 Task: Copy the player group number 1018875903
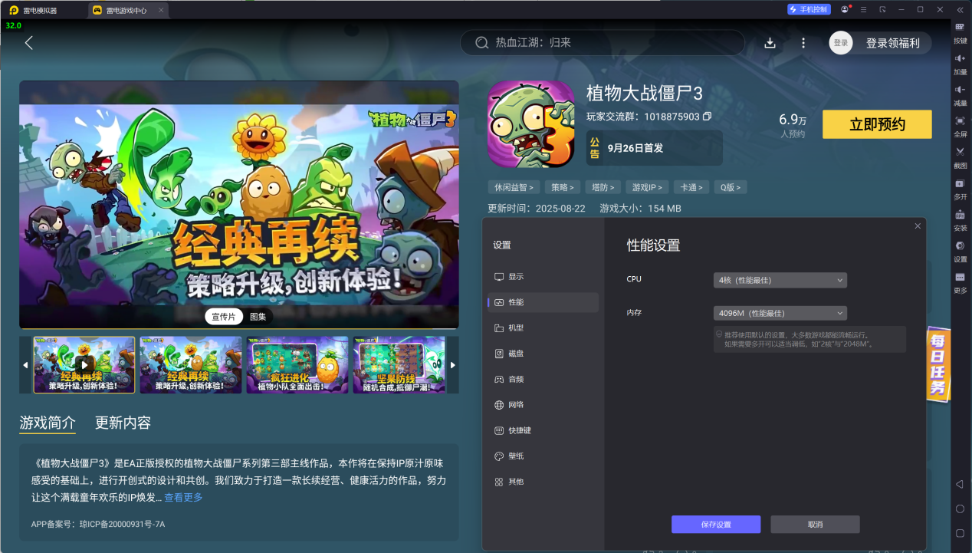(708, 117)
